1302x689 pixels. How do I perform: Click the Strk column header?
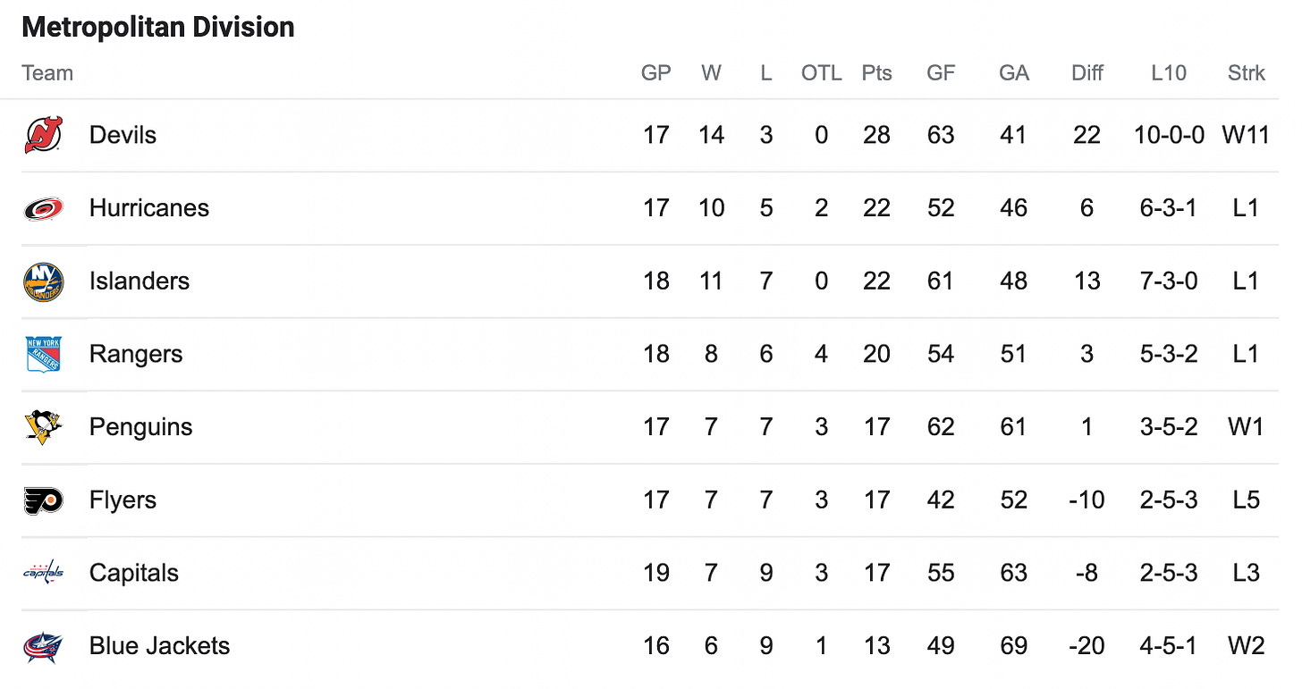pos(1247,73)
